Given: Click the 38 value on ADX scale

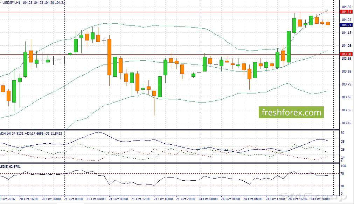Looking at the screenshot, I should coord(342,142).
